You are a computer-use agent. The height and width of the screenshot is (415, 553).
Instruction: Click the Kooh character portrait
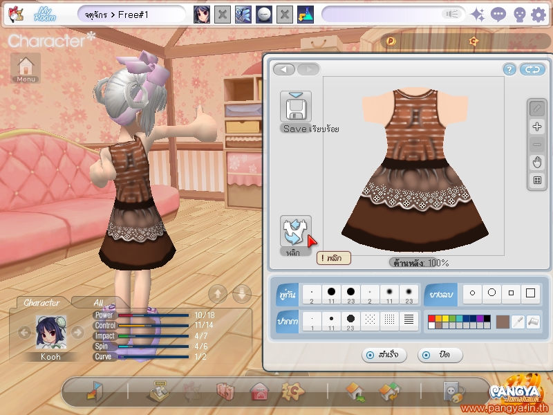[51, 333]
